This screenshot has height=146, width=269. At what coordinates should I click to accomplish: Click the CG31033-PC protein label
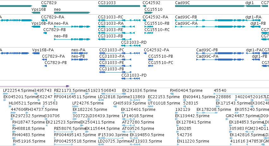pos(112,50)
